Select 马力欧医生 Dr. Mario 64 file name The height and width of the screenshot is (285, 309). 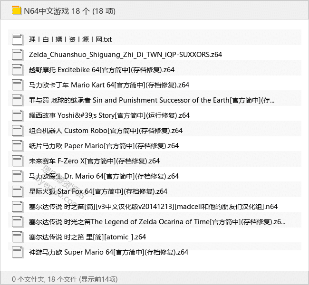[104, 176]
